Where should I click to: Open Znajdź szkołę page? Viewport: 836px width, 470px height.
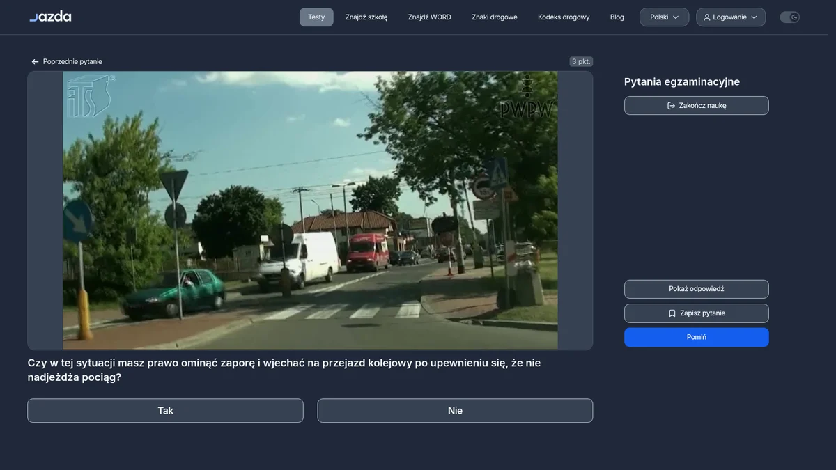366,17
